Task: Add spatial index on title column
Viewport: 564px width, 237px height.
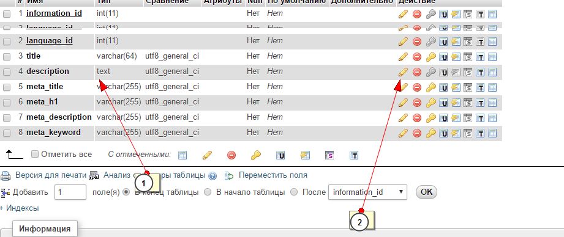Action: click(x=468, y=57)
